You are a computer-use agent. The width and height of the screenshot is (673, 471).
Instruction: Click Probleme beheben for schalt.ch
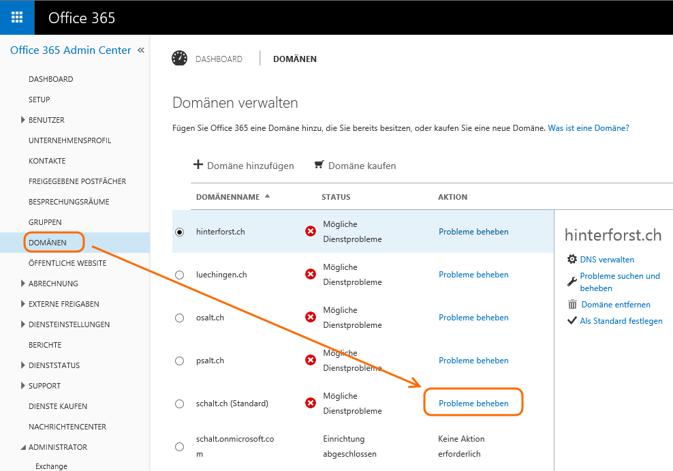(473, 404)
